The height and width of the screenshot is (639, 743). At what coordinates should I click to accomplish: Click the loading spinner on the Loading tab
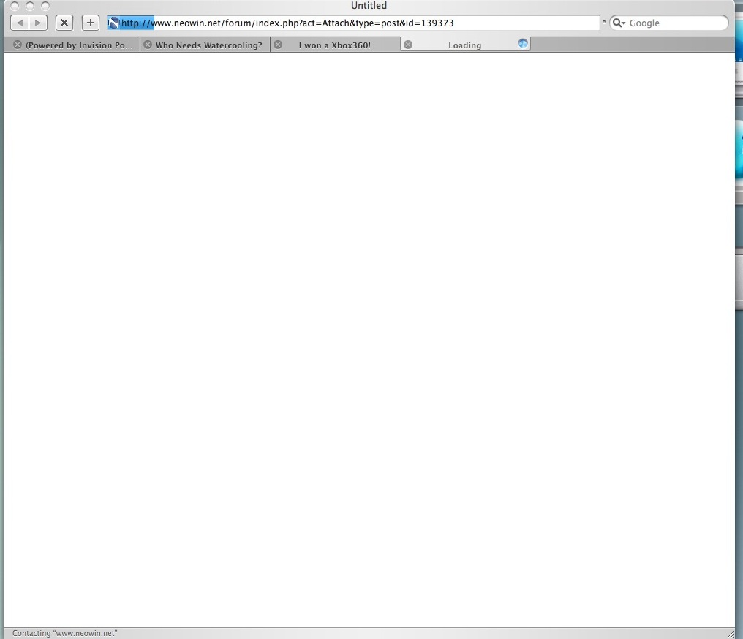[x=522, y=43]
